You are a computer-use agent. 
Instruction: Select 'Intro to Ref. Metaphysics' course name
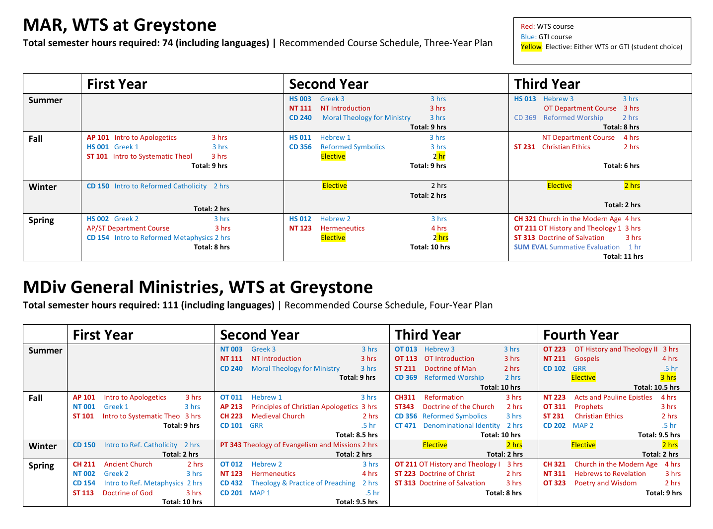tap(144, 483)
